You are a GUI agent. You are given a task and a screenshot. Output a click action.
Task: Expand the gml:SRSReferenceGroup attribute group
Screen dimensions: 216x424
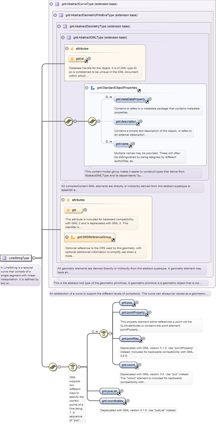67,237
